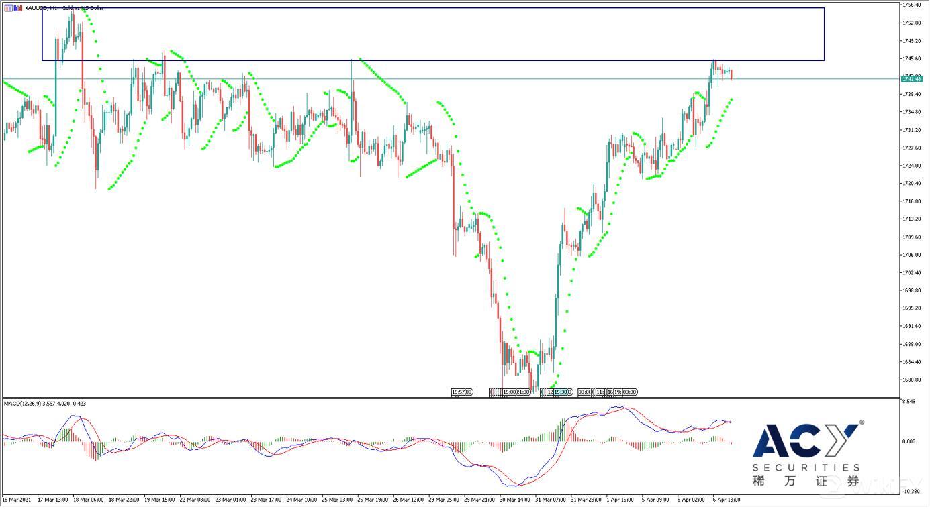Select the last 03:00 event marker
This screenshot has width=930, height=509.
pyautogui.click(x=630, y=392)
